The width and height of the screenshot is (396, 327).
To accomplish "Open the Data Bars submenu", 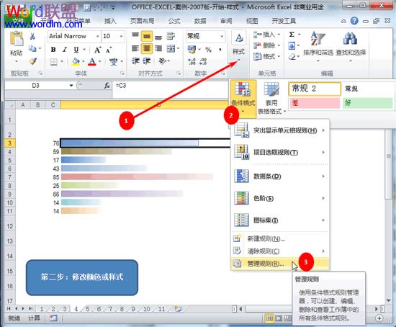I will click(280, 176).
